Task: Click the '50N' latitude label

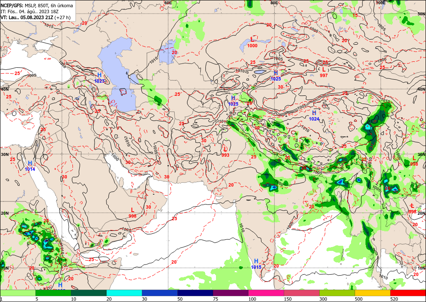Action: tap(421, 14)
